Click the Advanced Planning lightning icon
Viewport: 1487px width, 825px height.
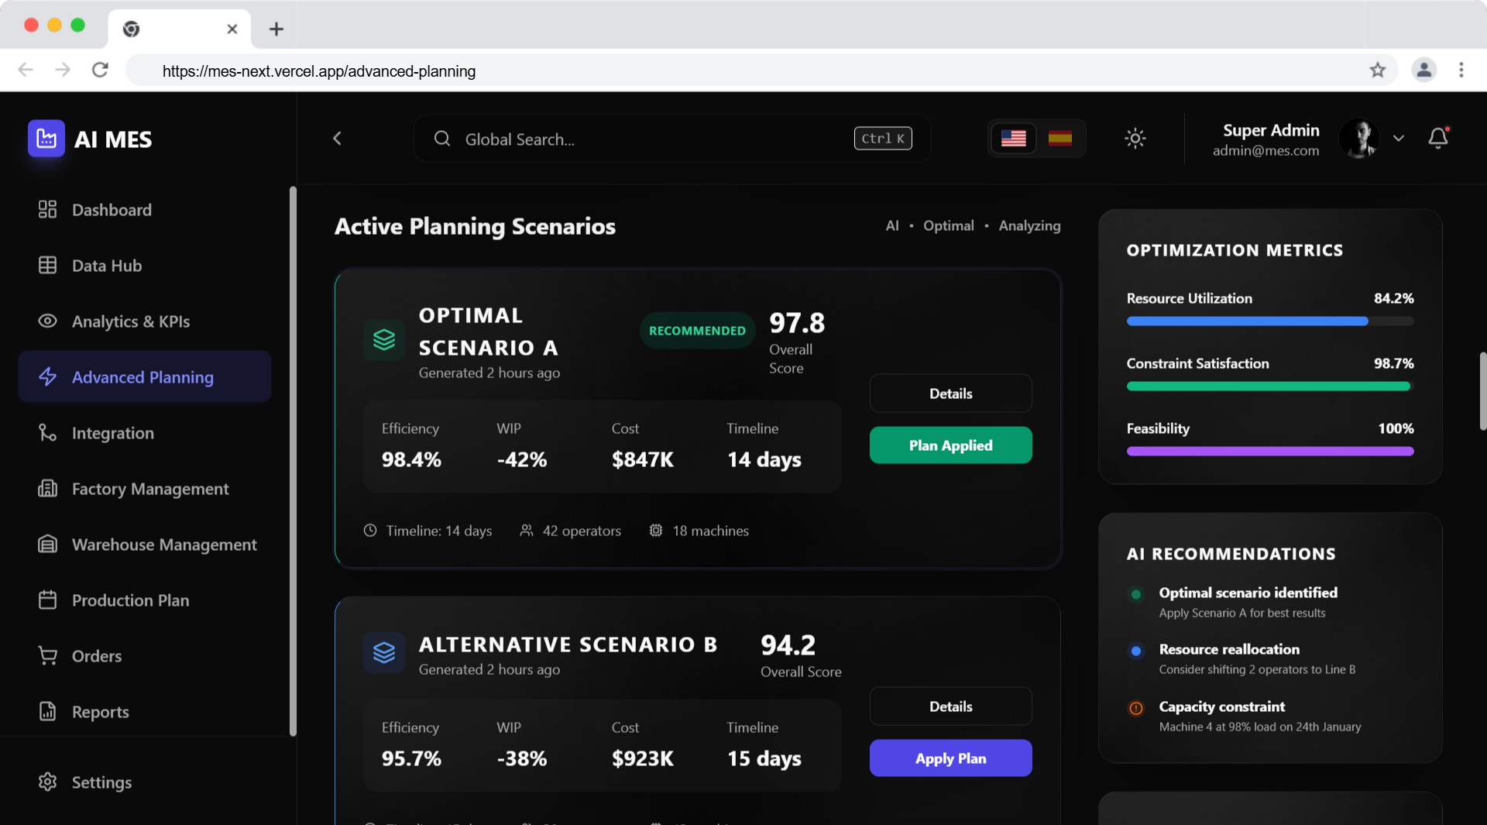[x=47, y=376]
